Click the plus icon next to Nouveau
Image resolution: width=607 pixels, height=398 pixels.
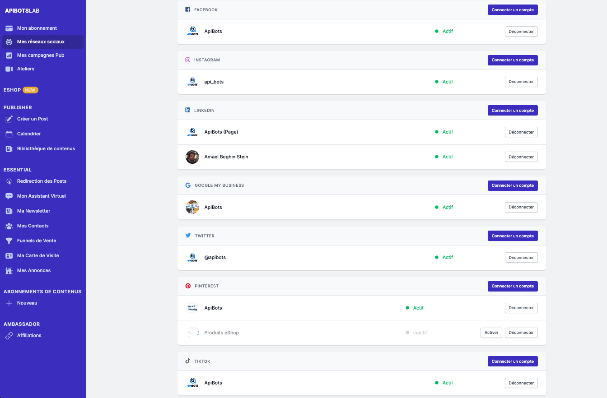pos(9,303)
